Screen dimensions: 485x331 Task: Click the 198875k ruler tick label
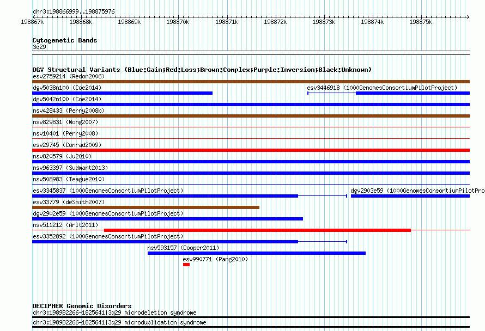click(x=421, y=22)
